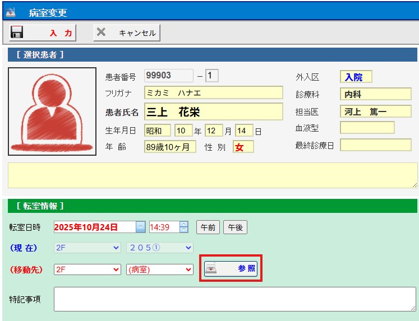
Task: Open the 現在 floor dropdown
Action: tap(88, 247)
